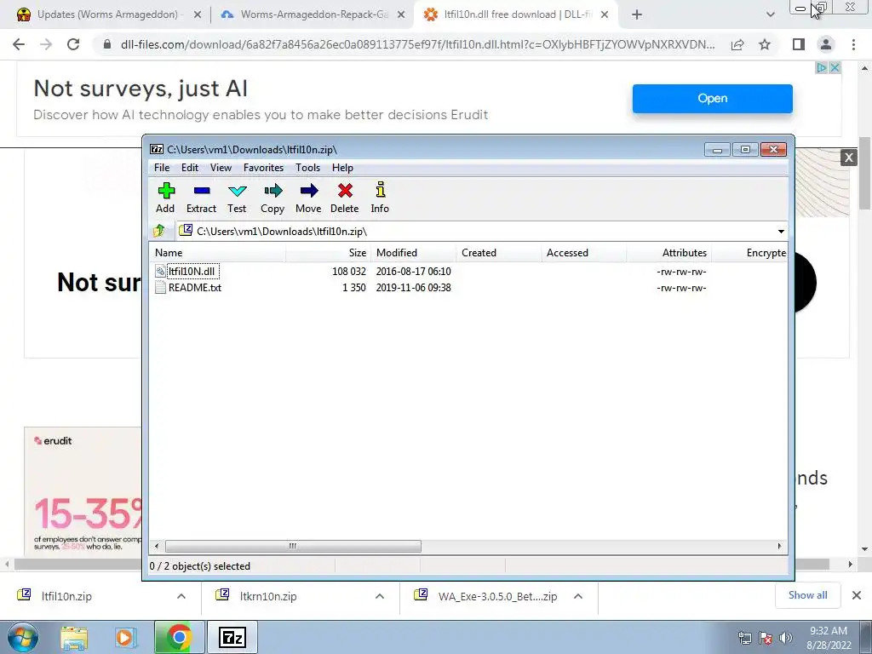Open the View menu in 7-Zip
This screenshot has width=872, height=654.
tap(221, 168)
